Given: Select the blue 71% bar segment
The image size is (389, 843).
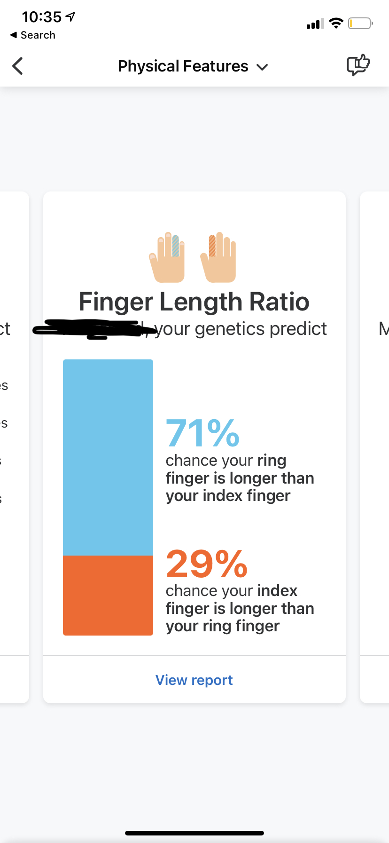Looking at the screenshot, I should pos(108,457).
